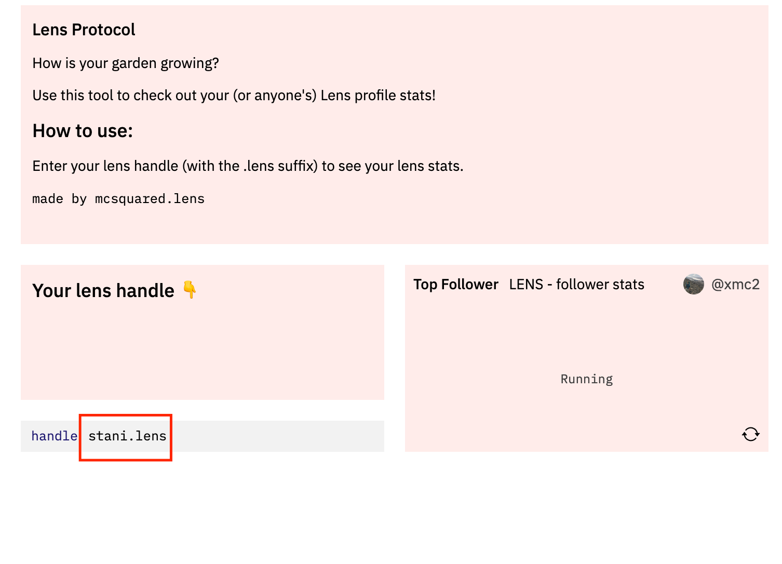Click empty chart area above Running text
Image resolution: width=782 pixels, height=564 pixels.
[587, 332]
